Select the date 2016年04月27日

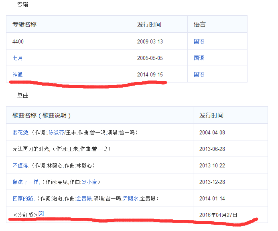(x=218, y=215)
